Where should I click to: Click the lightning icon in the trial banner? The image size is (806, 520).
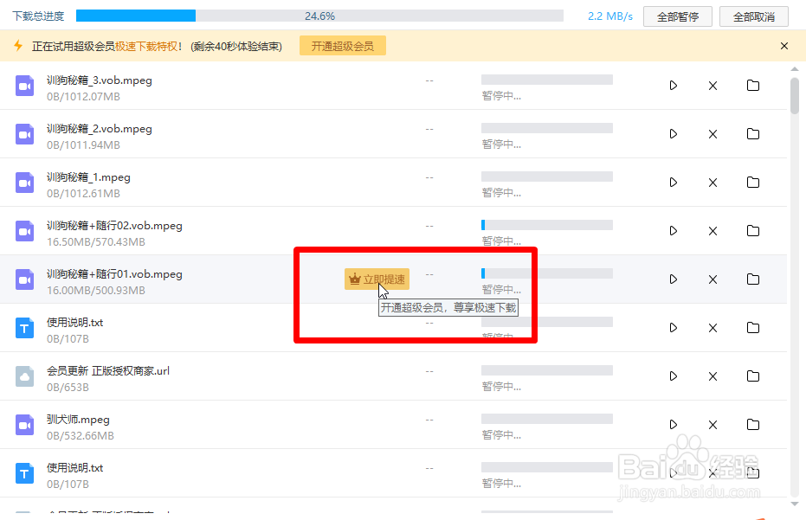[x=18, y=46]
